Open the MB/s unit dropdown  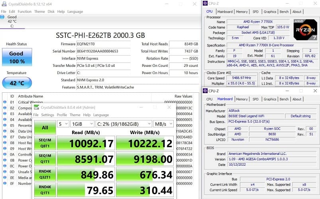coord(164,124)
